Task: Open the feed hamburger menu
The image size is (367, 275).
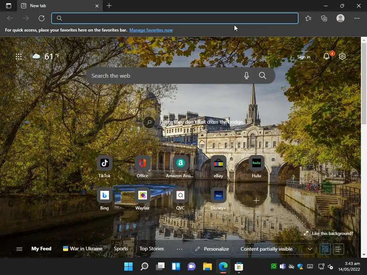Action: click(19, 249)
